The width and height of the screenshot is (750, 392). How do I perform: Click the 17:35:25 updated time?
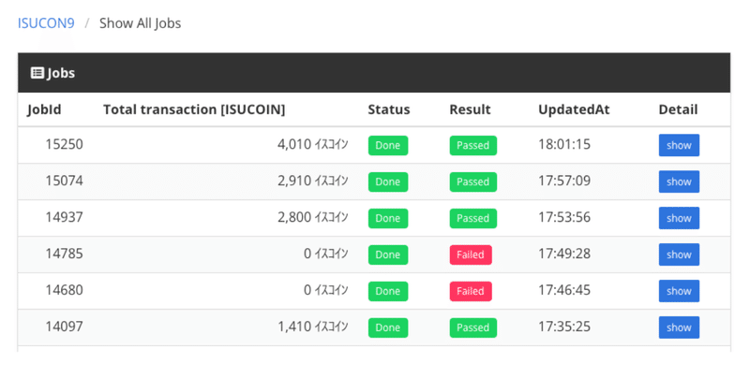pos(564,327)
